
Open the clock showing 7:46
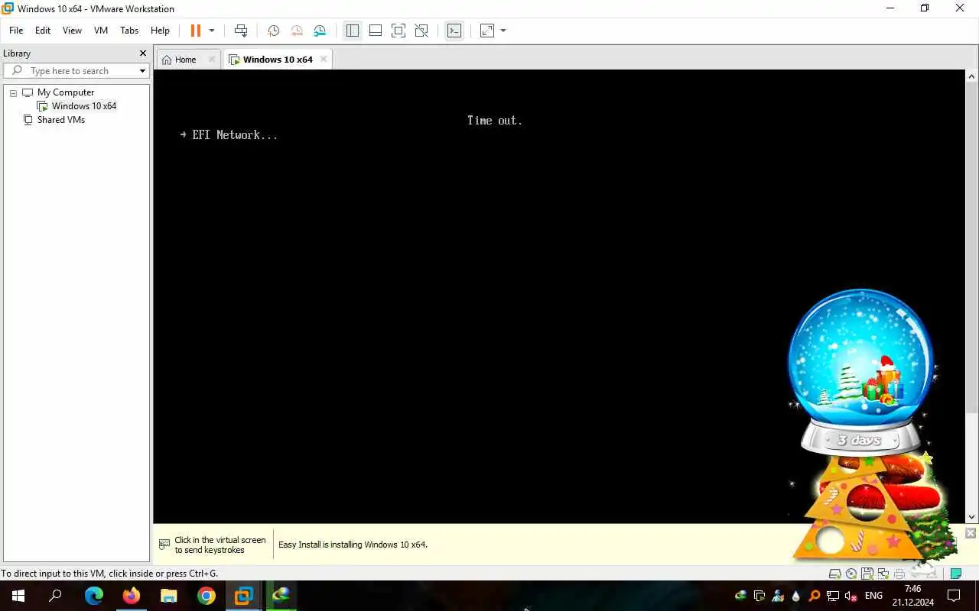coord(912,596)
